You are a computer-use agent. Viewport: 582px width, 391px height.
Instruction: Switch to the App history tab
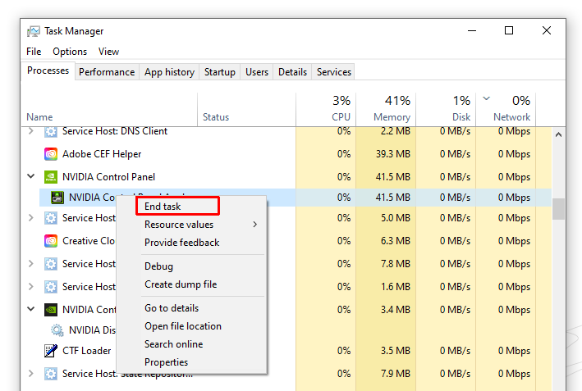coord(170,72)
